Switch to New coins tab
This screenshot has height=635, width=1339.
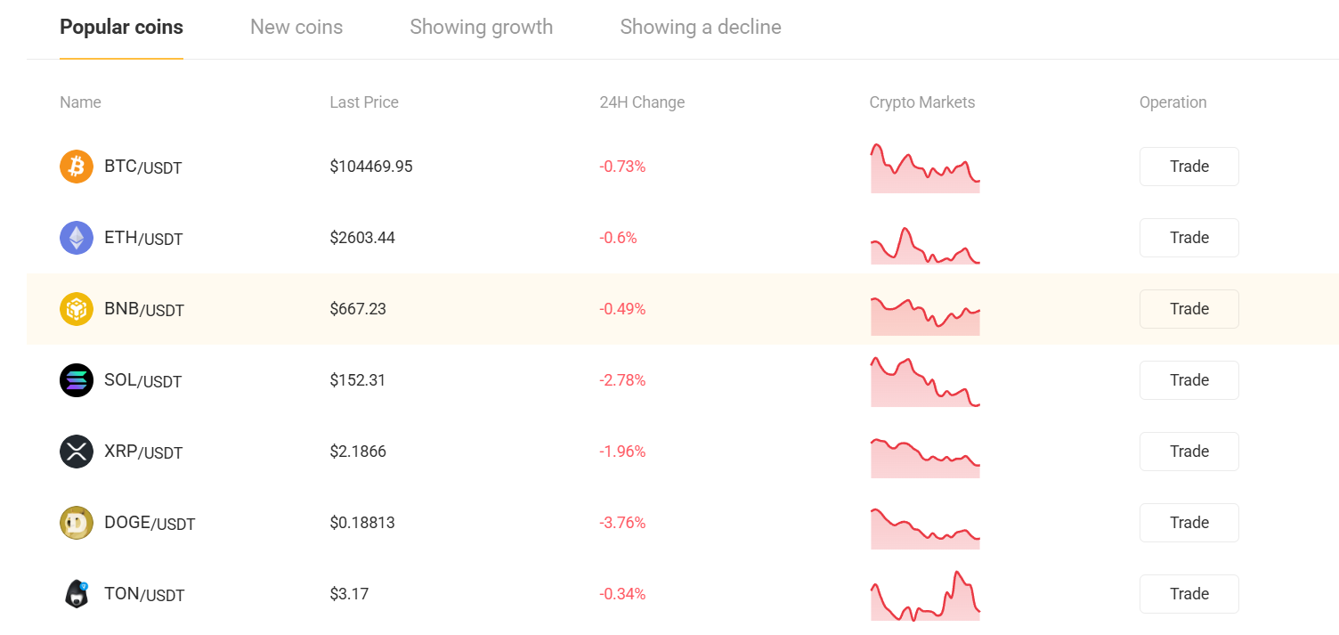pyautogui.click(x=296, y=28)
